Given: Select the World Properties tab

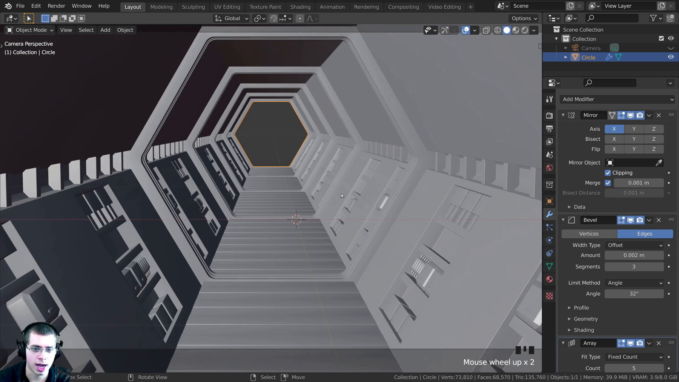Looking at the screenshot, I should point(549,168).
